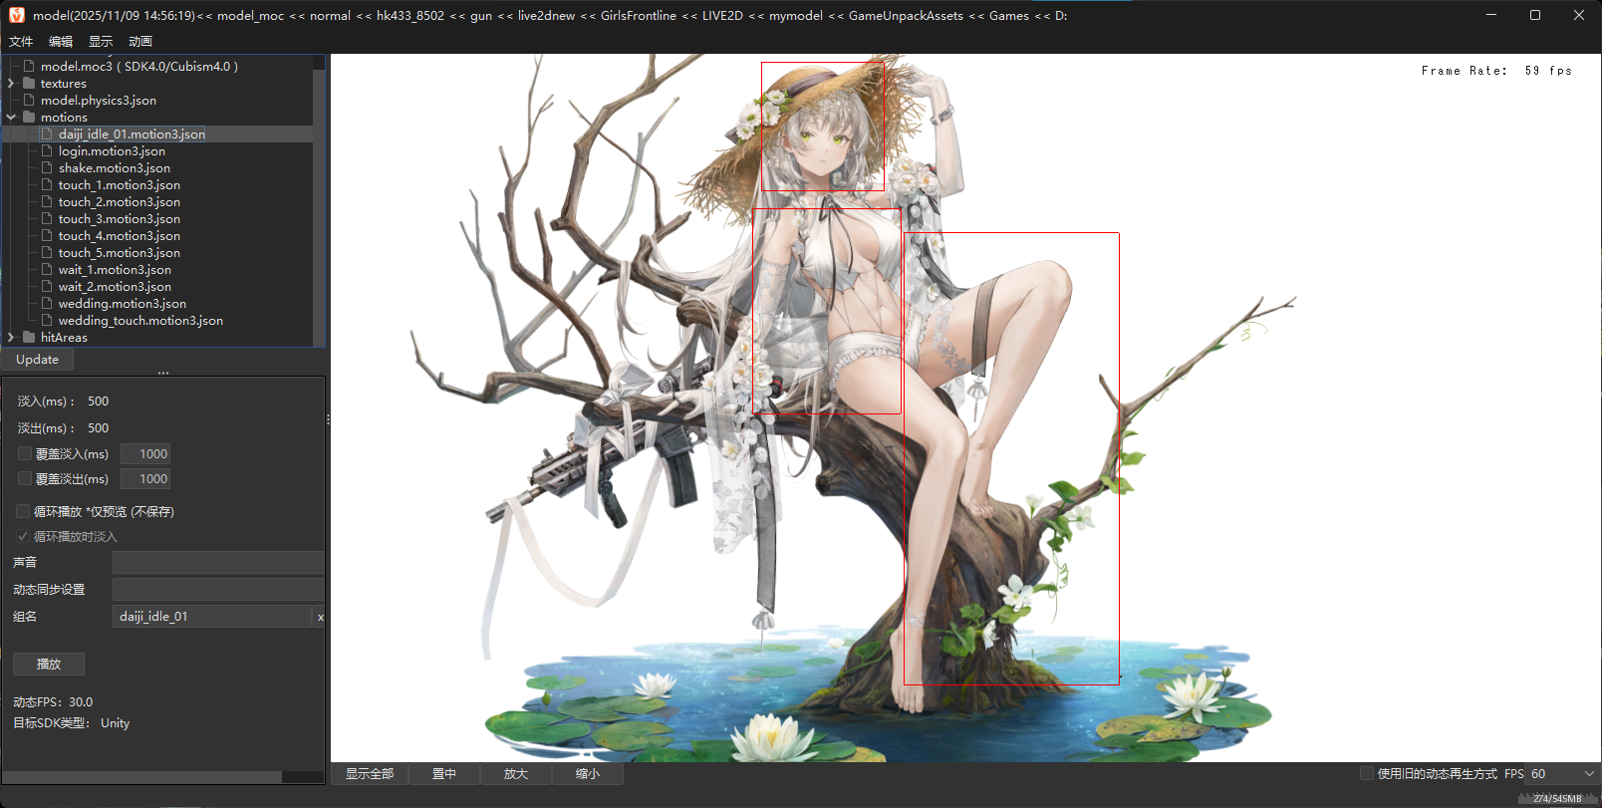
Task: Click the file icon beside touch_5.motion3.json
Action: 47,252
